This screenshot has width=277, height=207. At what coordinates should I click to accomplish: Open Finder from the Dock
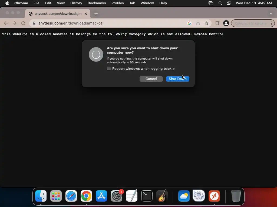41,196
